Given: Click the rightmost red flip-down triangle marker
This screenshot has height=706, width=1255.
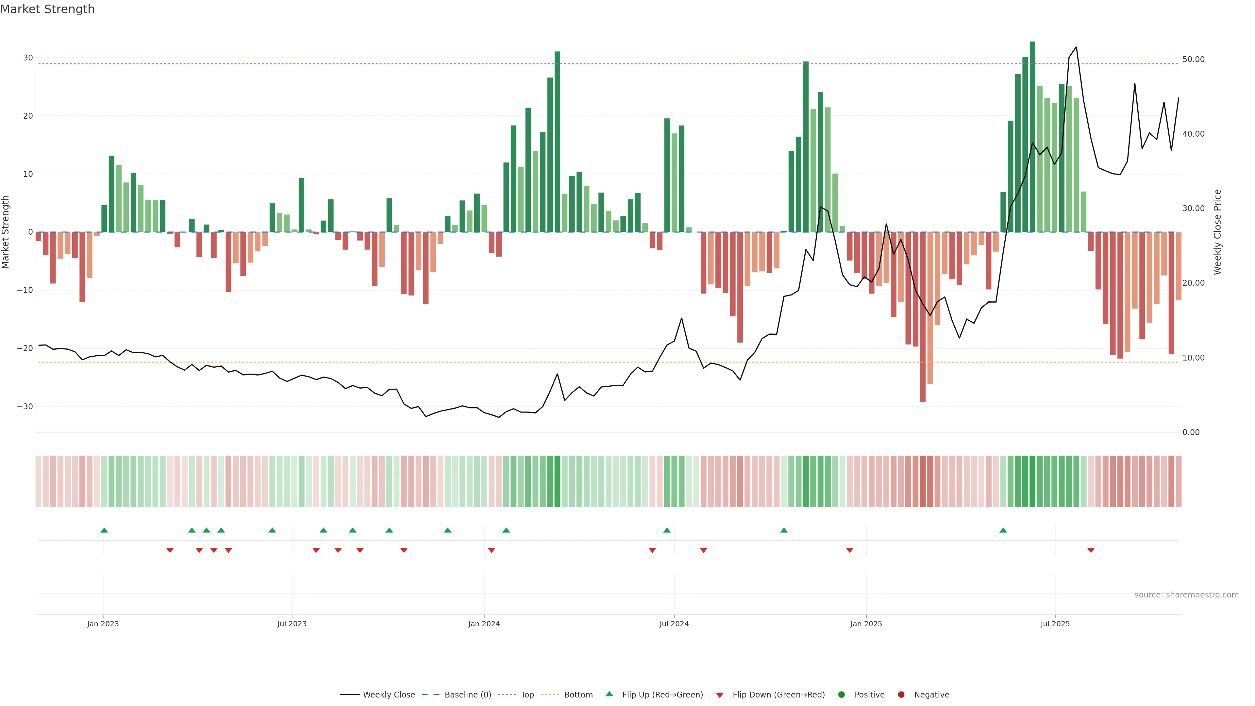Looking at the screenshot, I should [1091, 550].
